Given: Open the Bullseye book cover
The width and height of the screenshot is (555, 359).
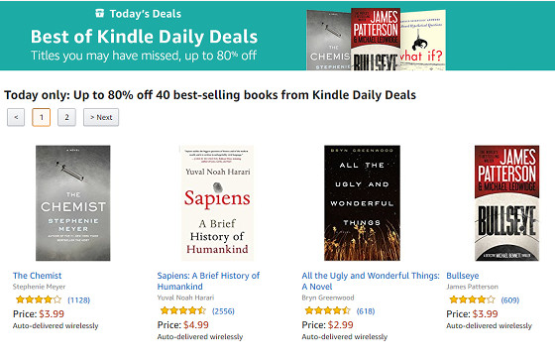Looking at the screenshot, I should pyautogui.click(x=506, y=203).
